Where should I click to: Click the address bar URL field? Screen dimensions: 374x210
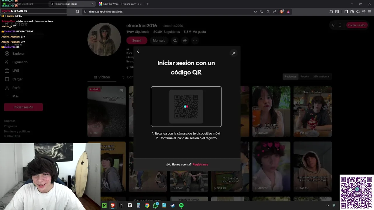[169, 12]
